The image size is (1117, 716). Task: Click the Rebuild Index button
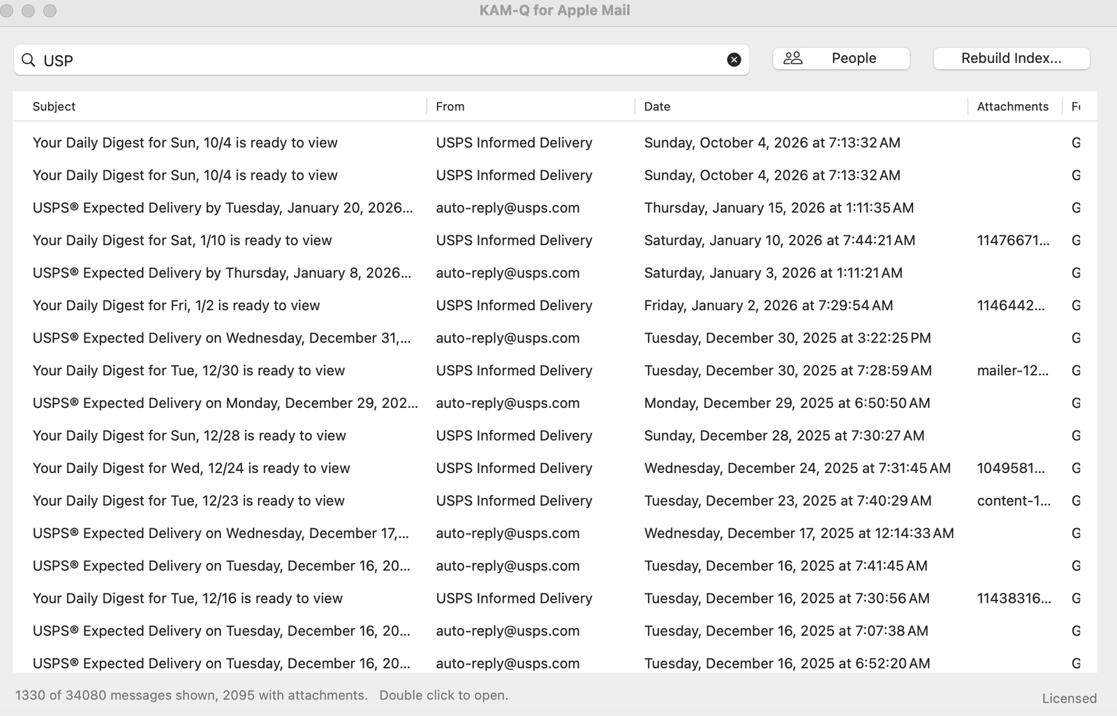(x=1011, y=59)
